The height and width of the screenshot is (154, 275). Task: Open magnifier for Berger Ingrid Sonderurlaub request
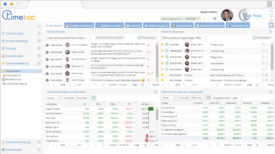263,44
